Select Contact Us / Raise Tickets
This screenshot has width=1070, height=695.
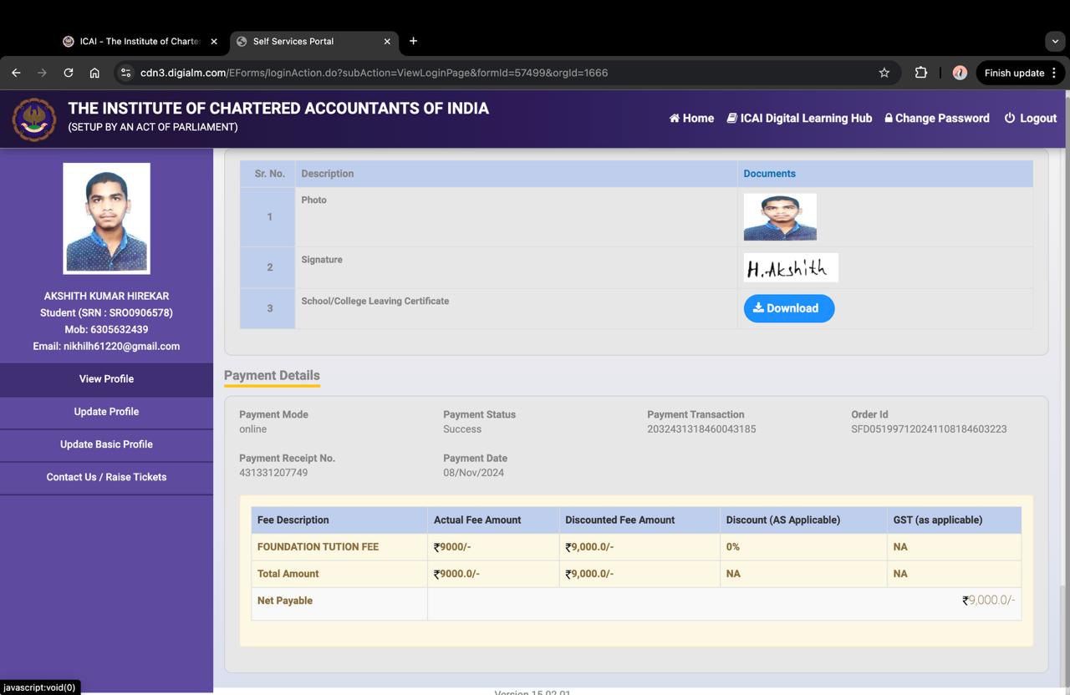click(106, 477)
